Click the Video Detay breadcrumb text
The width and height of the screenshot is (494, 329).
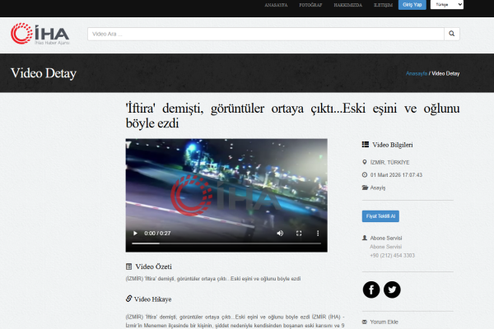click(445, 73)
